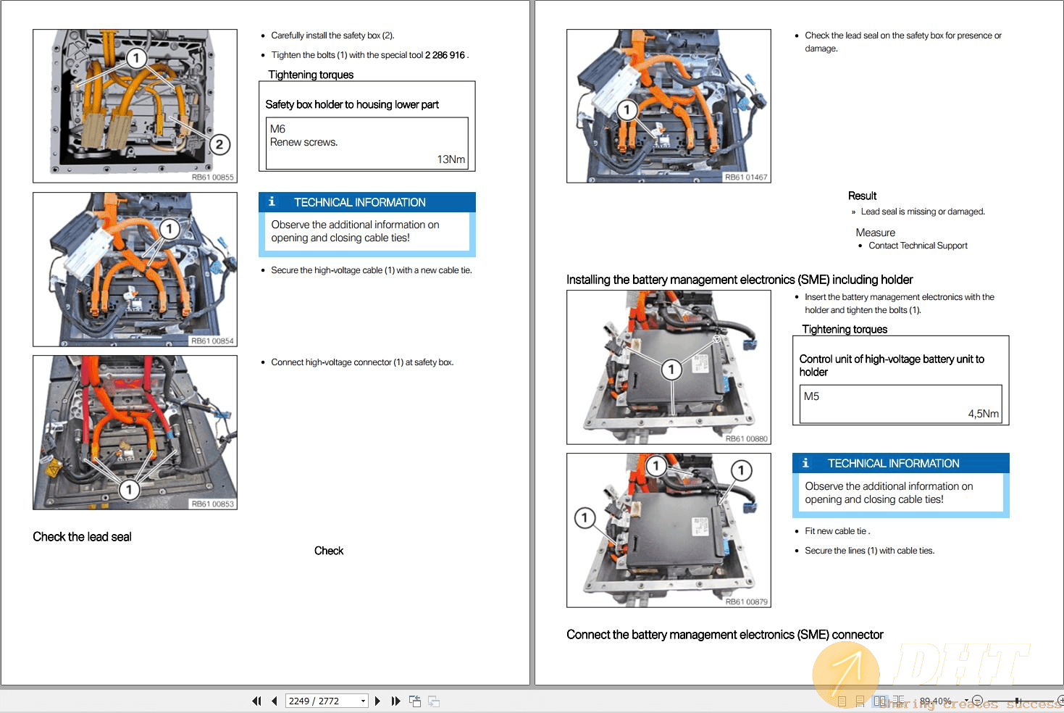The image size is (1064, 713).
Task: Select single page display mode
Action: tap(842, 700)
